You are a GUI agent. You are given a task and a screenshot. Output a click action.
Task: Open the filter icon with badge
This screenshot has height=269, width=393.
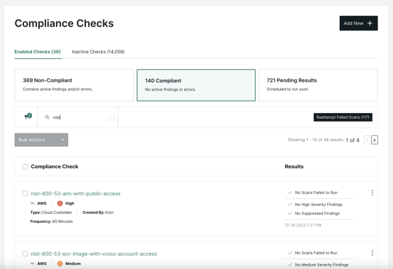coord(27,117)
